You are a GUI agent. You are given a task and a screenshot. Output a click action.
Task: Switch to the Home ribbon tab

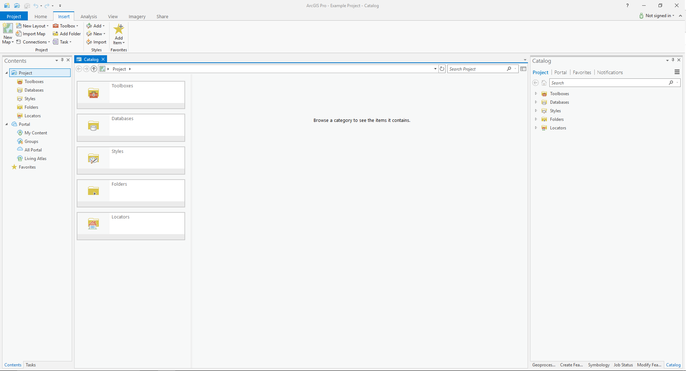click(41, 16)
